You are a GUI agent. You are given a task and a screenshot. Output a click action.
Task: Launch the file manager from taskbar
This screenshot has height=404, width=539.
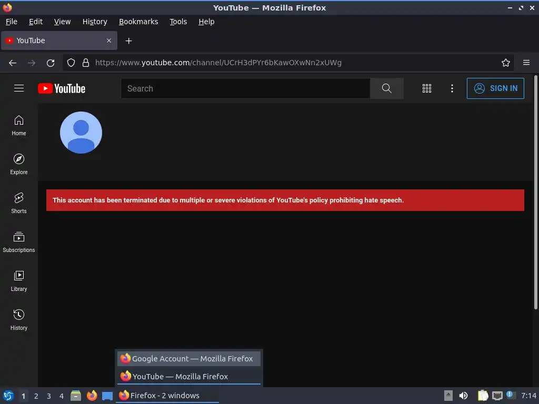coord(76,396)
